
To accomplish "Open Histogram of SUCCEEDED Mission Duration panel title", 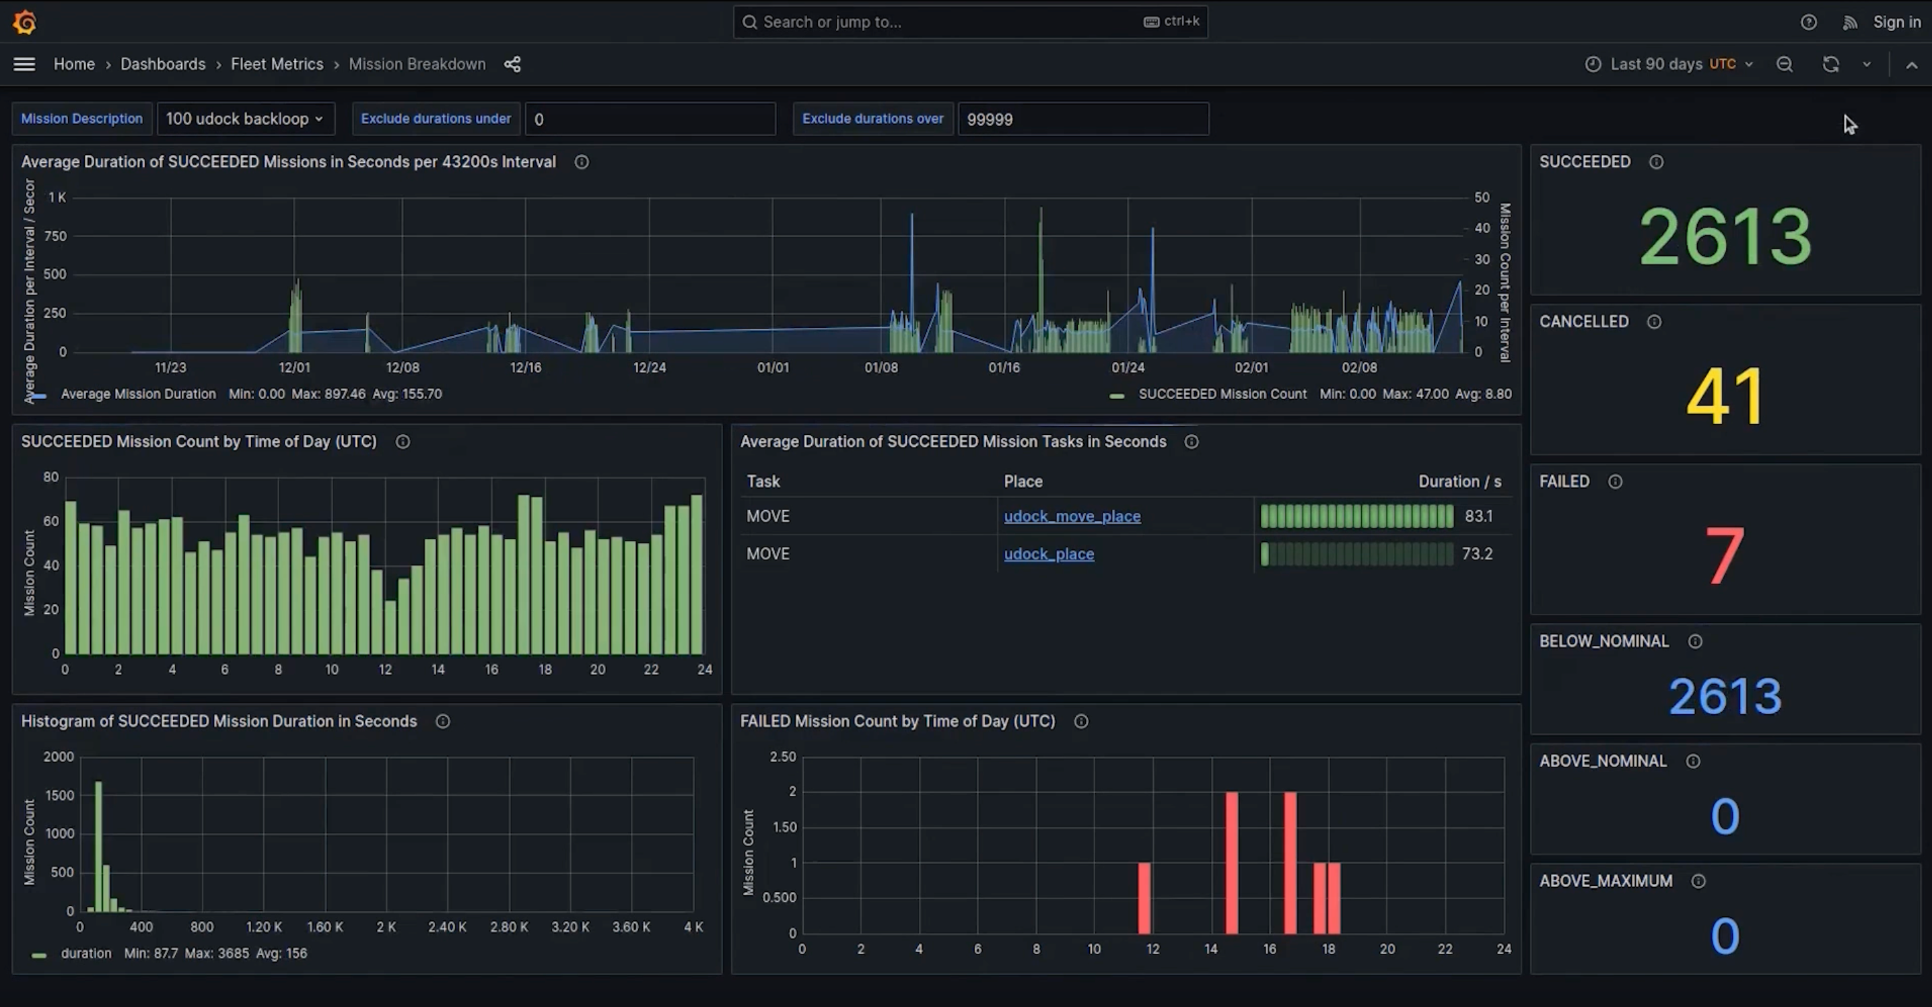I will 219,722.
